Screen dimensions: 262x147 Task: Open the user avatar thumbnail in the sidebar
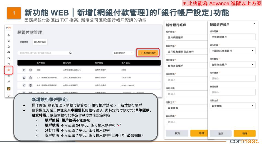(9, 89)
